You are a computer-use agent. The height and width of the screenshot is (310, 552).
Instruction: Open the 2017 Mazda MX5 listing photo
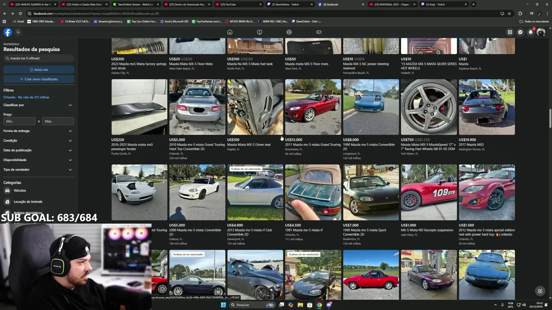pos(487,107)
